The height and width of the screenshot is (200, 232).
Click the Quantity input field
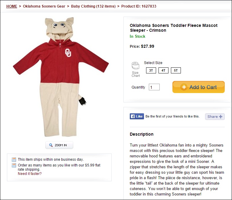pyautogui.click(x=154, y=87)
